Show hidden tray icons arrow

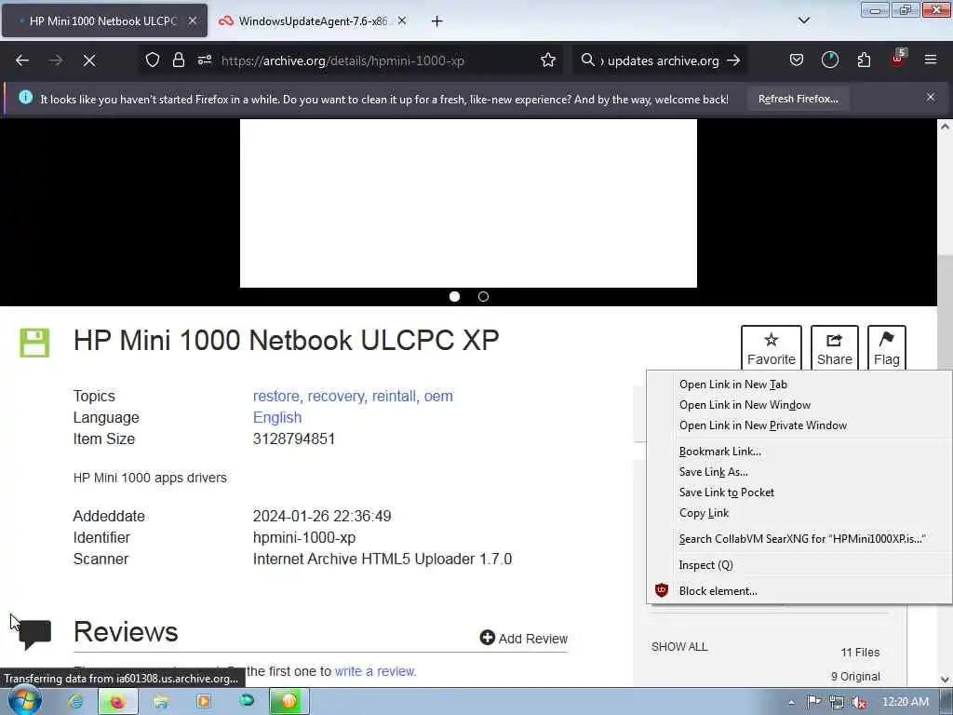click(x=791, y=702)
